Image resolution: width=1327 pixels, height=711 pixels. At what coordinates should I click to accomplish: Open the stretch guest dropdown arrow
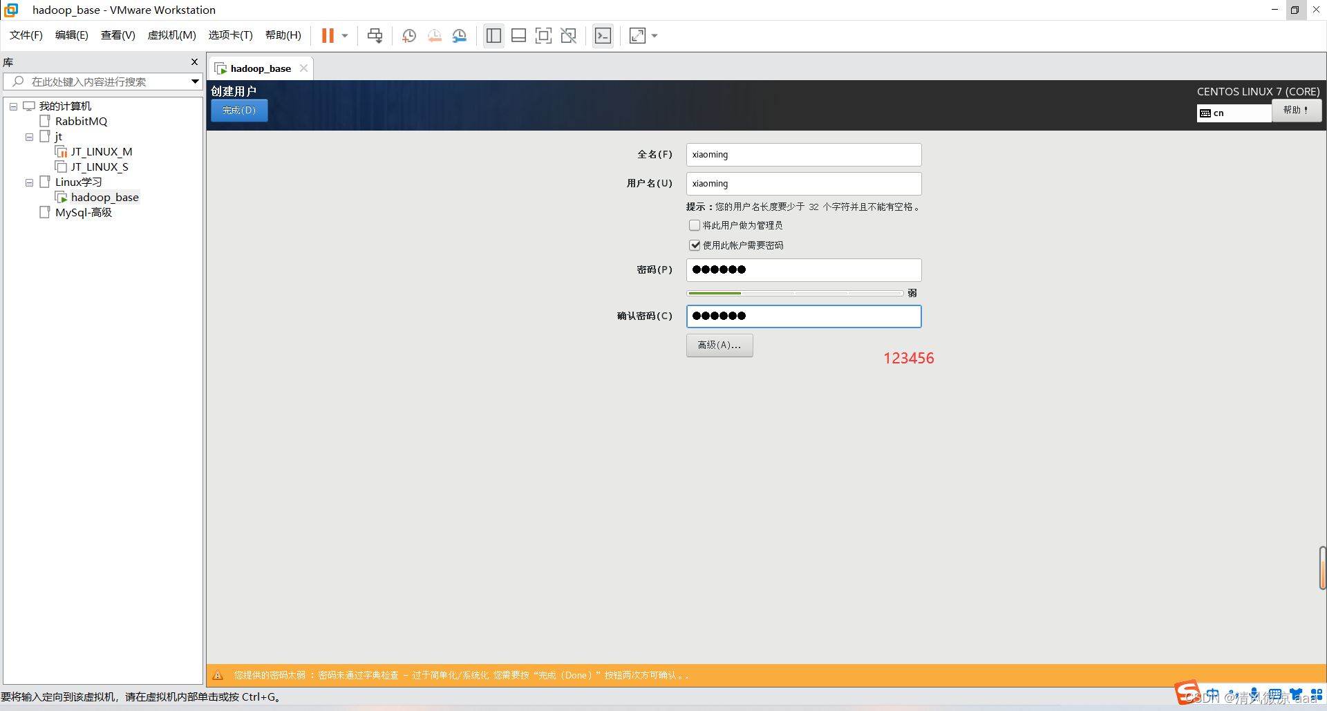click(x=655, y=36)
